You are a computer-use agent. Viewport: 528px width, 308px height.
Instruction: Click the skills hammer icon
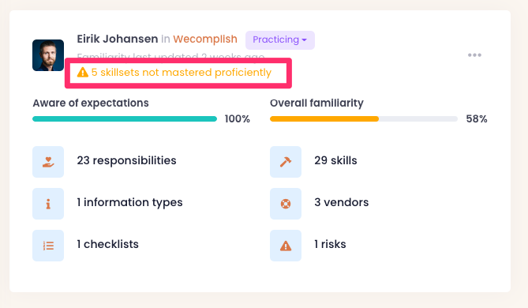(x=286, y=162)
